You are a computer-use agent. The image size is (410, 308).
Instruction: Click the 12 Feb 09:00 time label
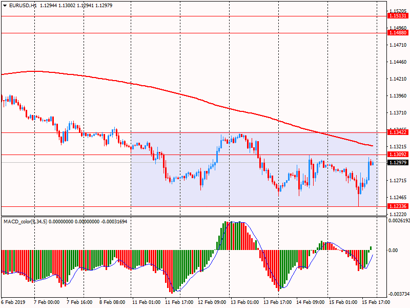[x=212, y=302]
